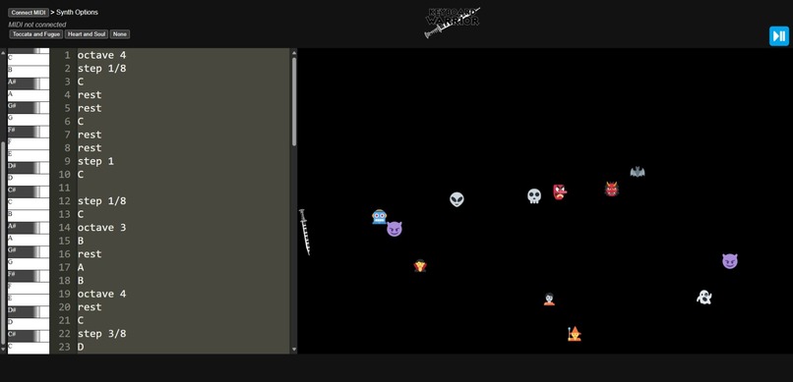Click the 'D' on code line 23
This screenshot has width=793, height=382.
(81, 347)
